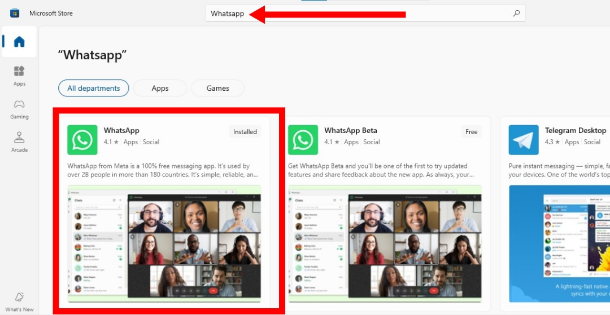This screenshot has width=610, height=315.
Task: Click the Microsoft Store title text
Action: [x=51, y=13]
